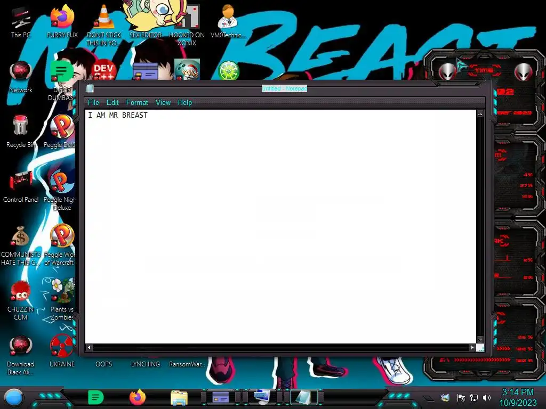Viewport: 546px width, 409px height.
Task: Click the TIME label on sidebar gadget
Action: (484, 71)
